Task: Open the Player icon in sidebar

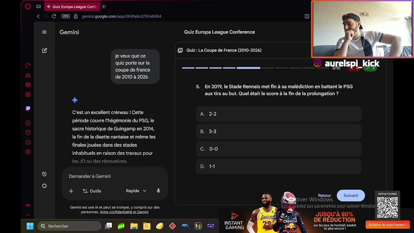Action: tap(28, 123)
